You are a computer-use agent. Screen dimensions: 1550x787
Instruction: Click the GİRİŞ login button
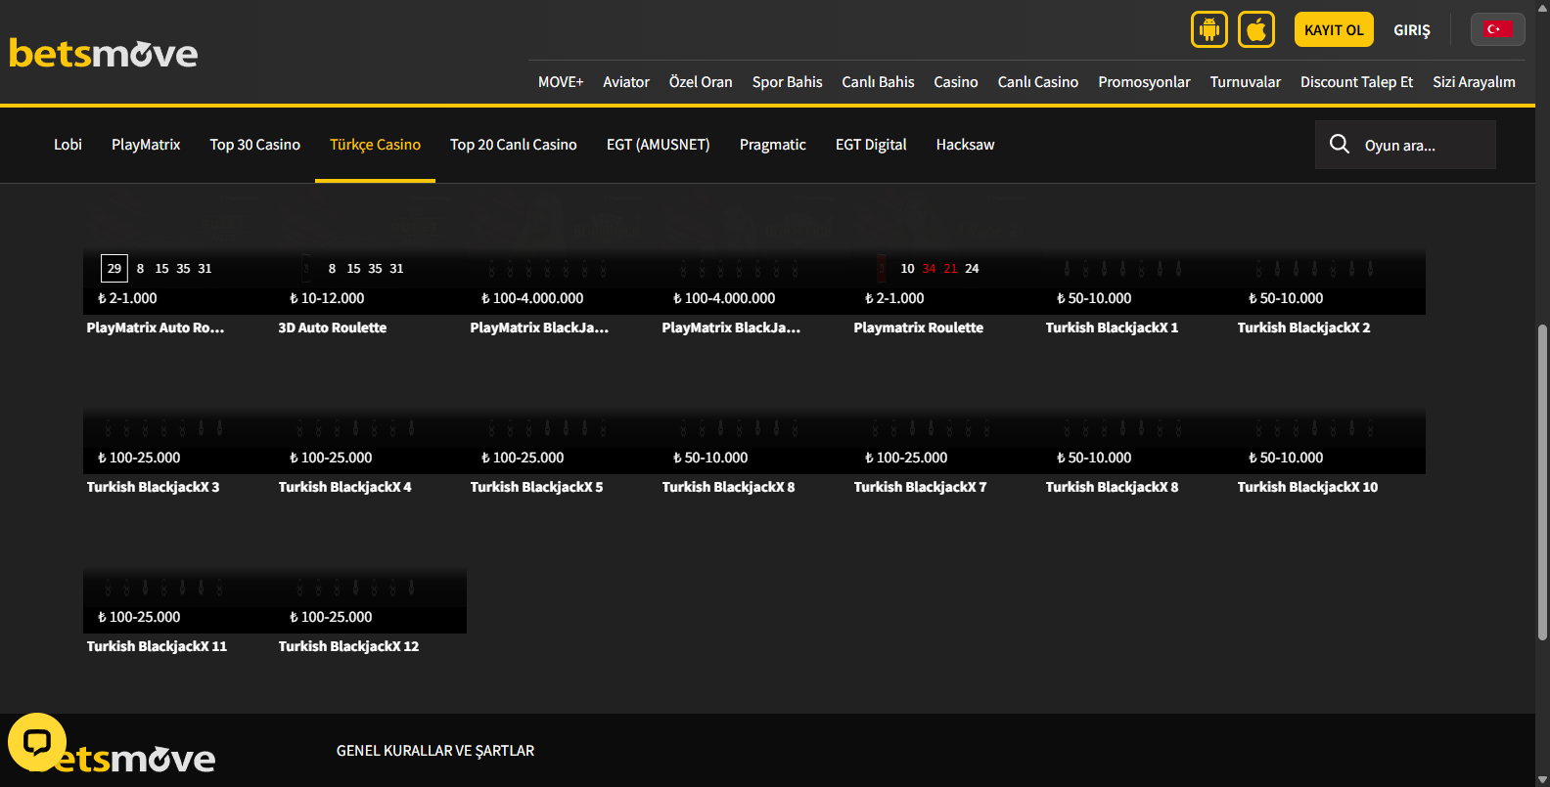pyautogui.click(x=1411, y=30)
